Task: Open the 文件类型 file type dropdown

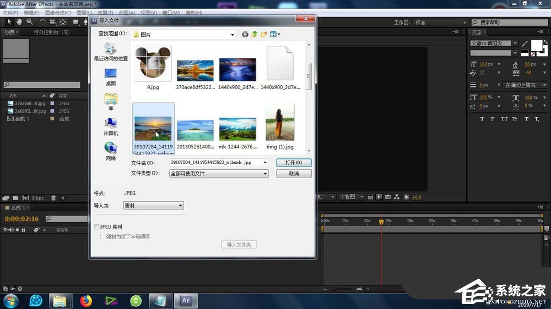Action: click(x=265, y=174)
